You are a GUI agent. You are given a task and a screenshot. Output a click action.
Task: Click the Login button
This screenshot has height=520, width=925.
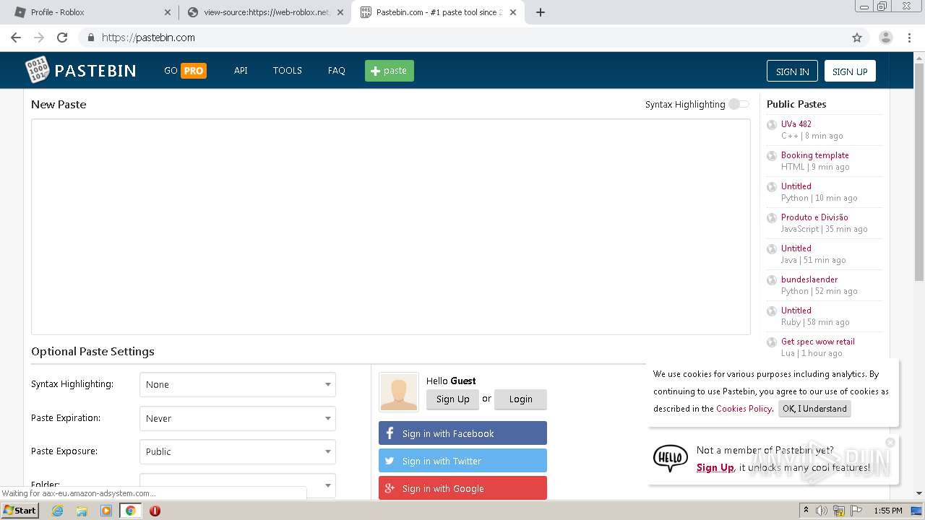[520, 399]
